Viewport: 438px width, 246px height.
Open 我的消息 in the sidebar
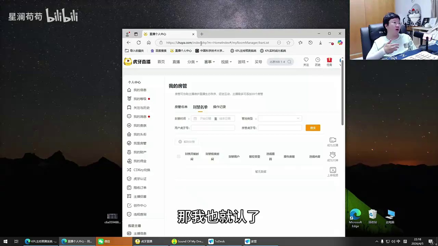pyautogui.click(x=140, y=117)
